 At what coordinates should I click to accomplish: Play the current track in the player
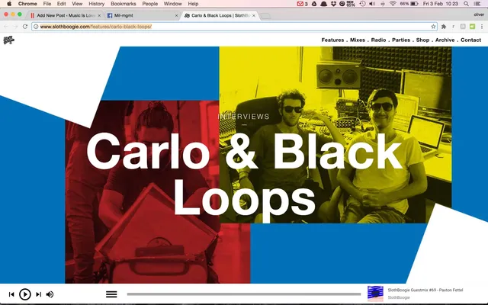click(25, 294)
